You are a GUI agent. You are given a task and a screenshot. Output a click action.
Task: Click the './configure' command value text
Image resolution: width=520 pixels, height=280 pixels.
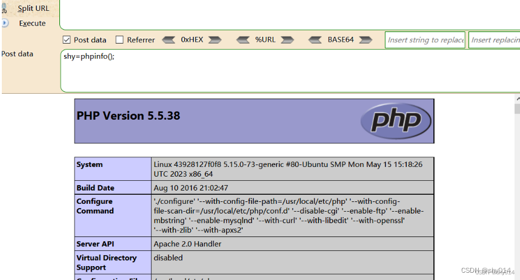click(x=288, y=215)
